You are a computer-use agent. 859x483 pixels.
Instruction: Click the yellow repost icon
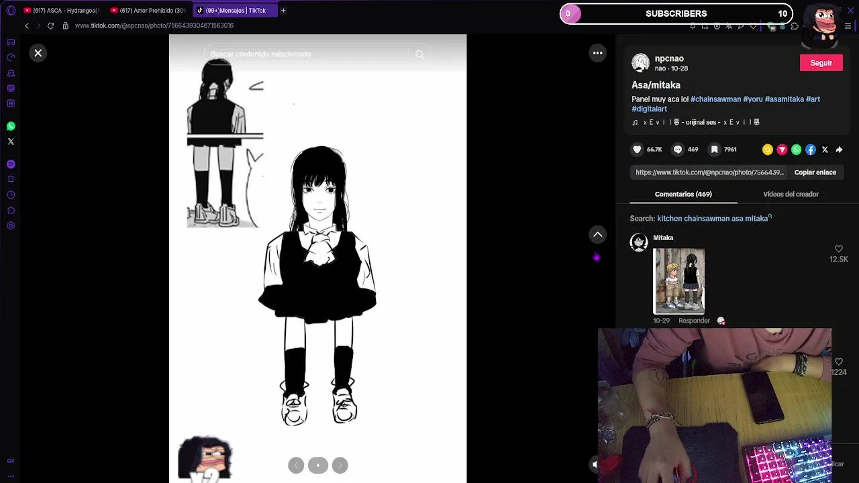click(768, 150)
